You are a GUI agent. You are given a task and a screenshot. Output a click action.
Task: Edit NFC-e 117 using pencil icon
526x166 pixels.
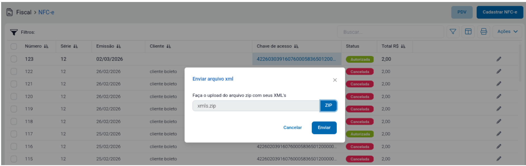tap(499, 134)
